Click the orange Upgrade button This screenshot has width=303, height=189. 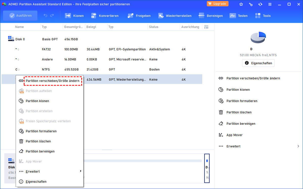218,4
